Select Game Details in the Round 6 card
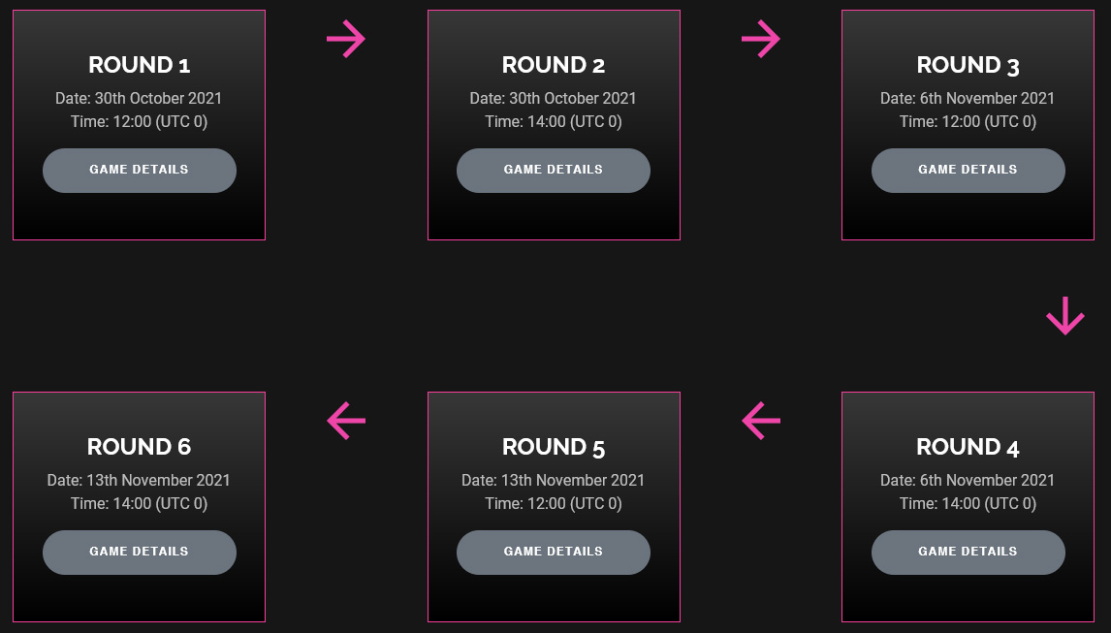Image resolution: width=1111 pixels, height=633 pixels. (139, 552)
